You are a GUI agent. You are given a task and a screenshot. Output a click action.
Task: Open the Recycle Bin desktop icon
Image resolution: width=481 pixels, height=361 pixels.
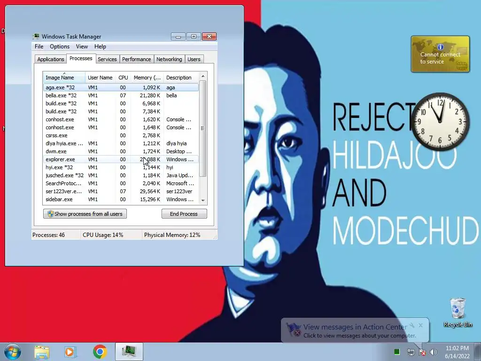pos(458,312)
